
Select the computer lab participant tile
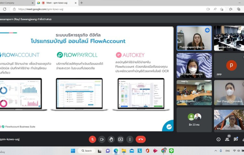[229, 38]
